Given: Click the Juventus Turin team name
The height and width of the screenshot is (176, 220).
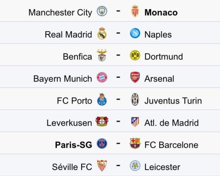Looking at the screenshot, I should click(173, 101).
